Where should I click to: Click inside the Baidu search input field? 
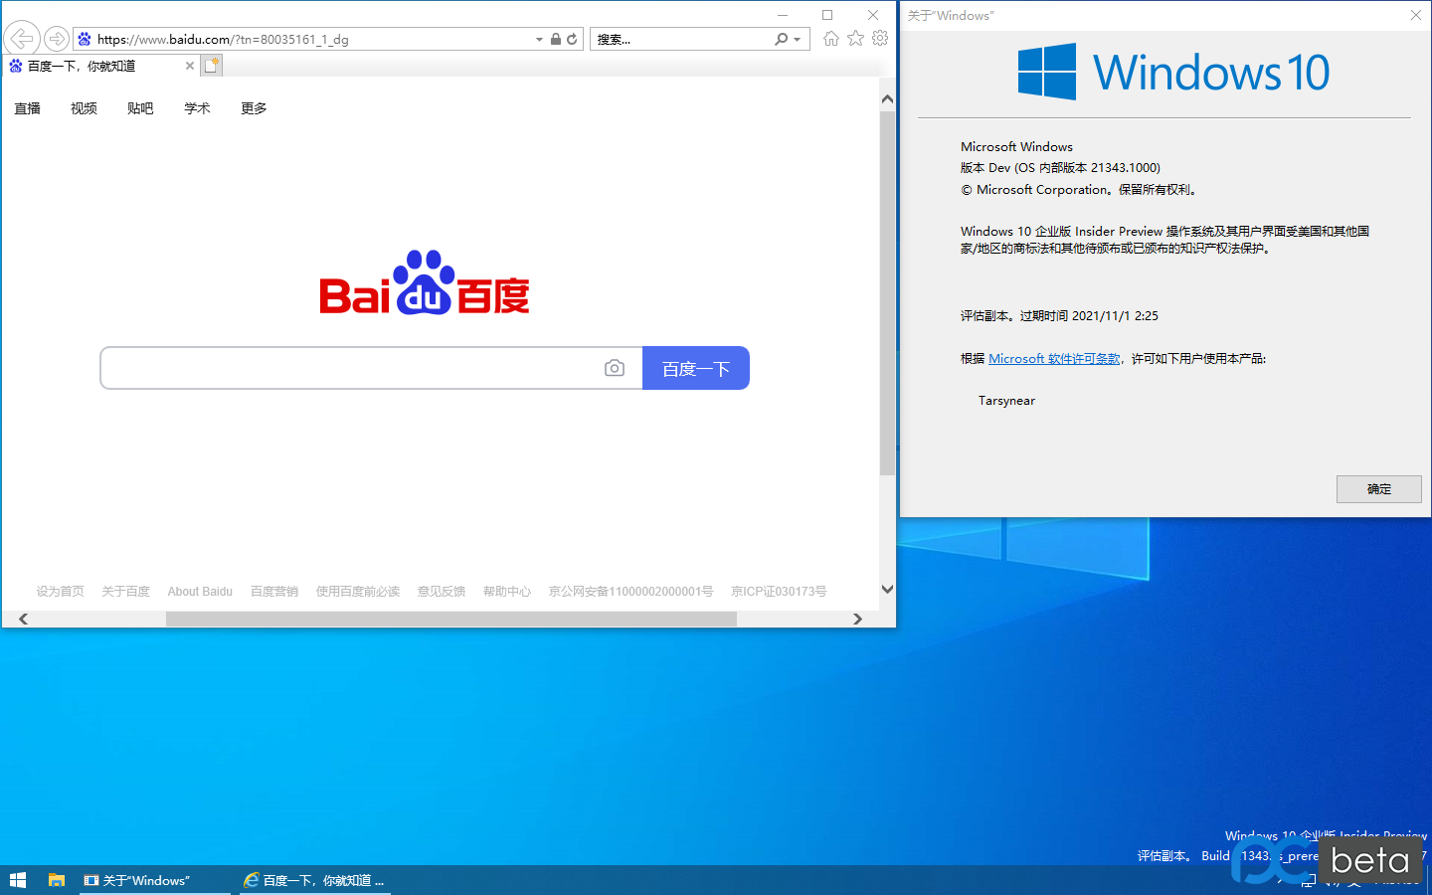pos(348,368)
